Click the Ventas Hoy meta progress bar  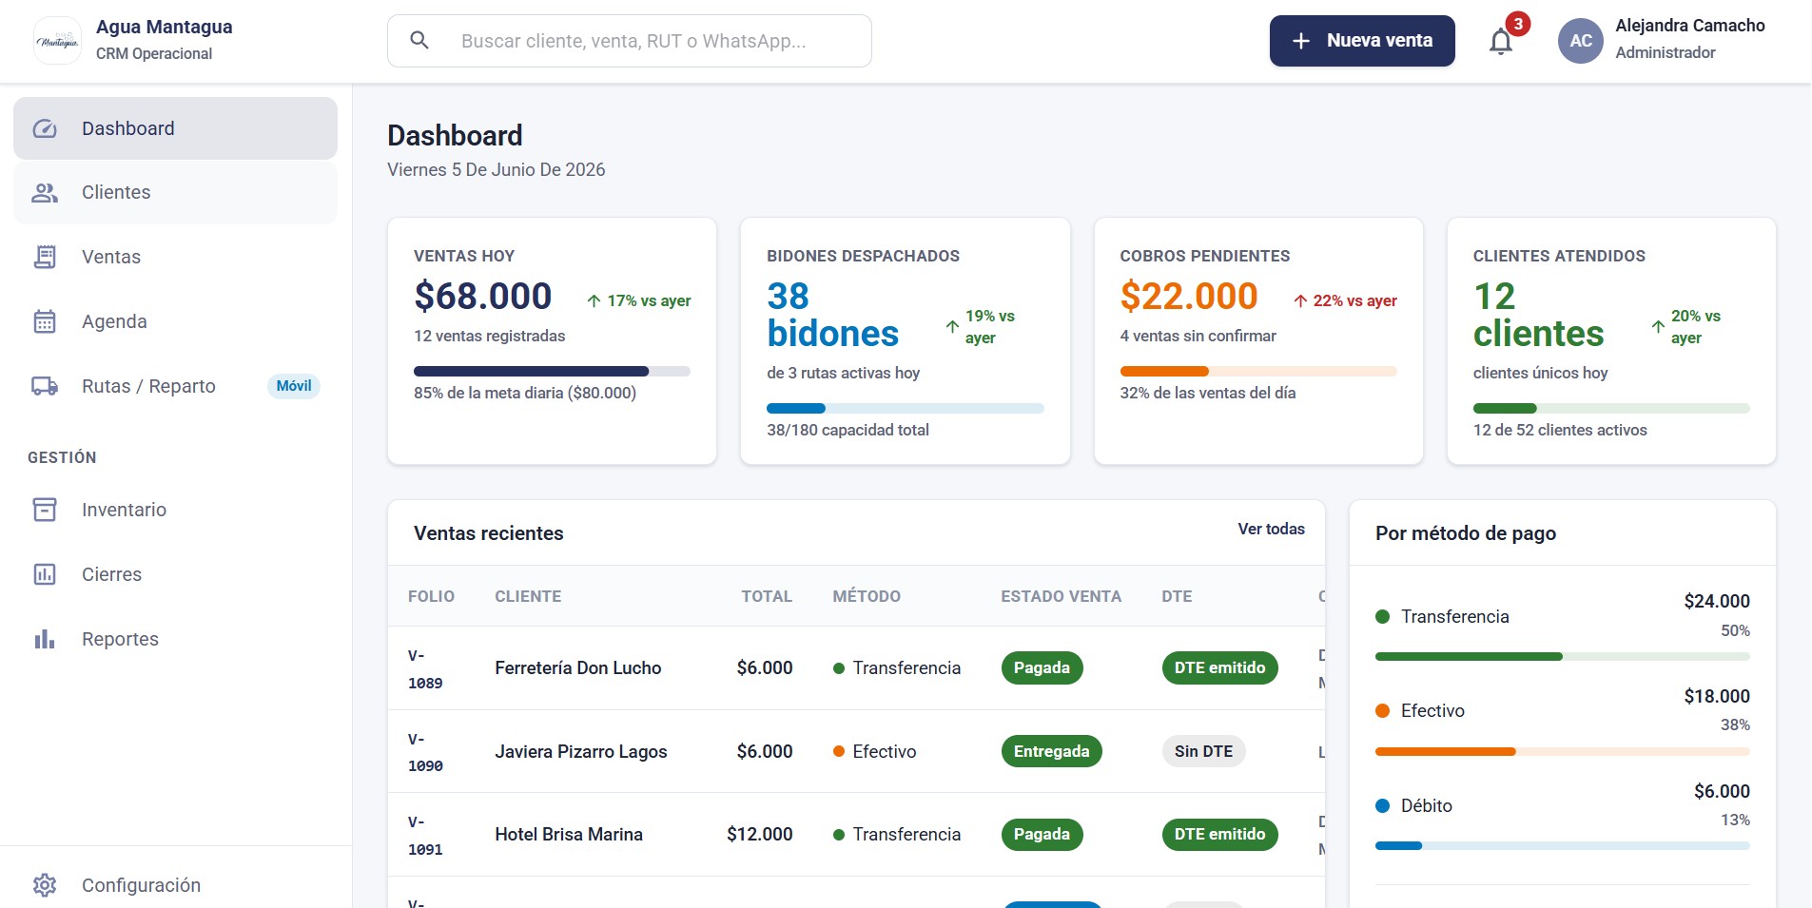(x=552, y=371)
